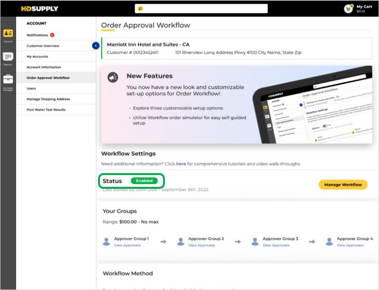Open the Account sidebar icon
Image resolution: width=379 pixels, height=290 pixels.
8,33
